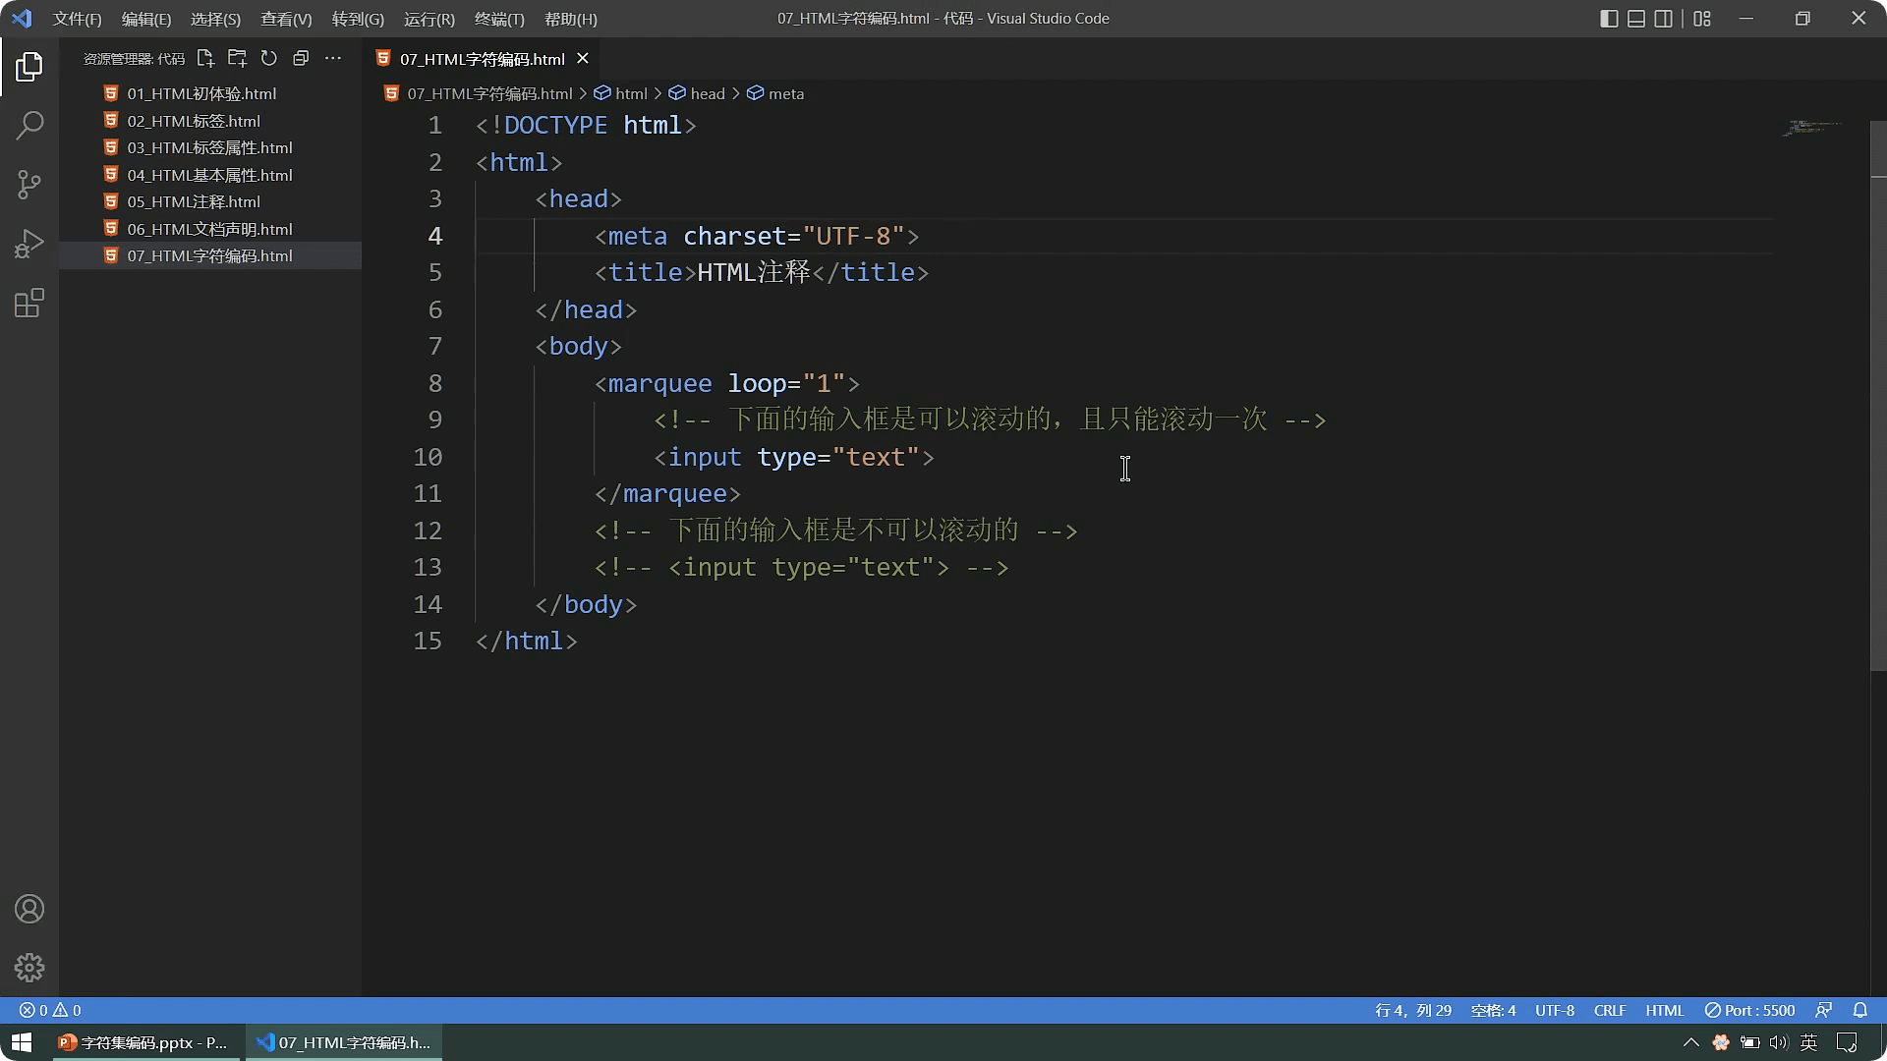Open the Source Control view
This screenshot has height=1061, width=1887.
29,185
